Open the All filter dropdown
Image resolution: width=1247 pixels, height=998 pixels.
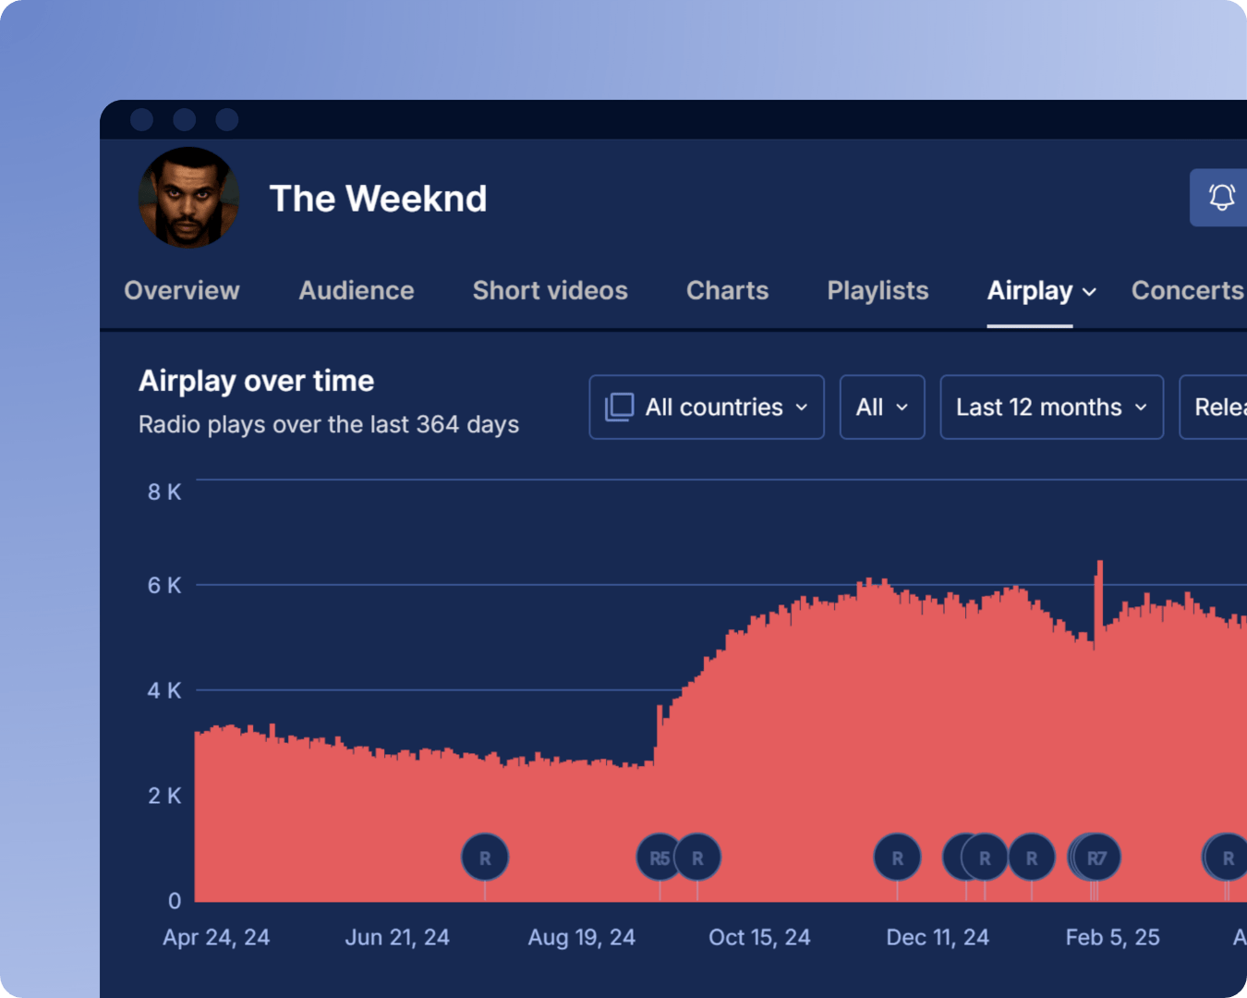(881, 407)
